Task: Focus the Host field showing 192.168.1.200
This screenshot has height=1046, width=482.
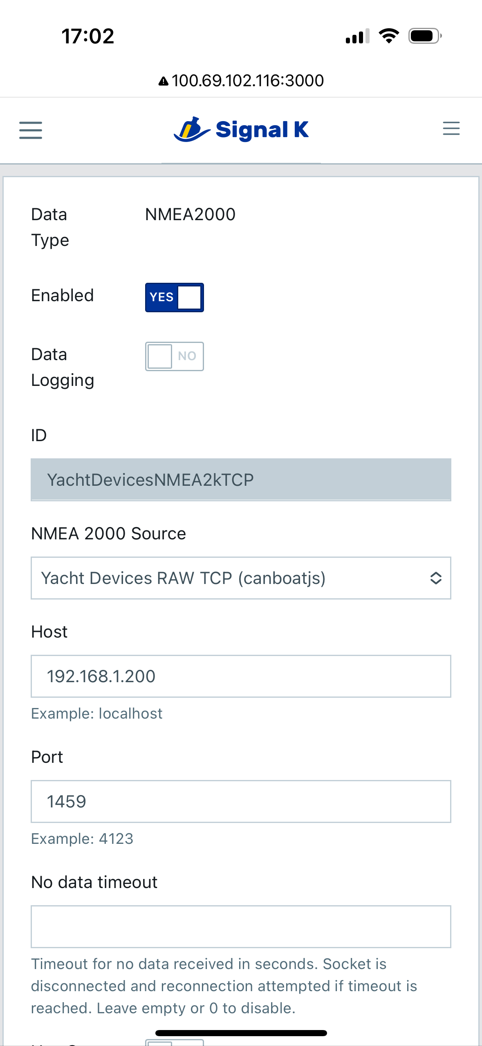Action: [x=241, y=676]
